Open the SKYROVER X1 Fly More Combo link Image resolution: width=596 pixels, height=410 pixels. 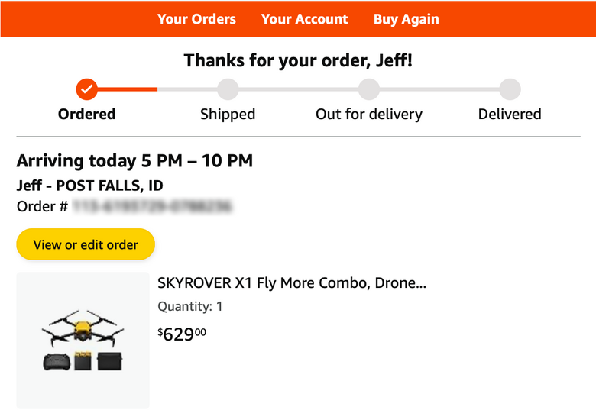click(291, 283)
